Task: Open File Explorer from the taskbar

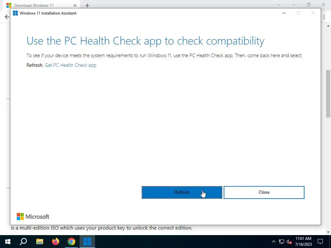Action: (x=39, y=242)
